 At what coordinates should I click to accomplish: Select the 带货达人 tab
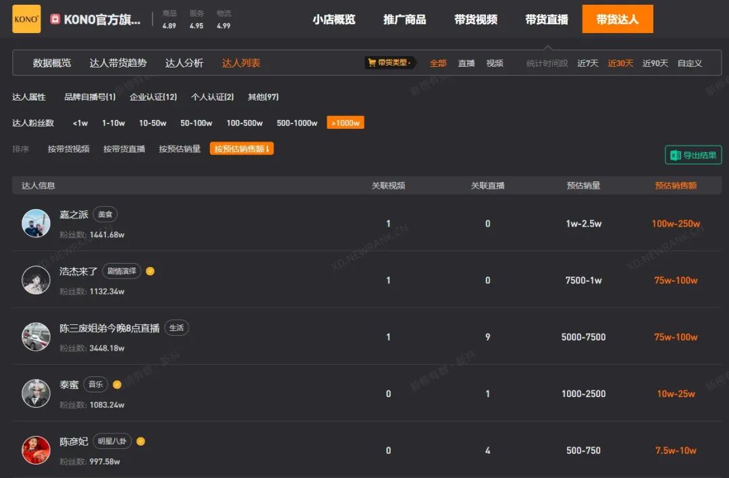point(618,19)
